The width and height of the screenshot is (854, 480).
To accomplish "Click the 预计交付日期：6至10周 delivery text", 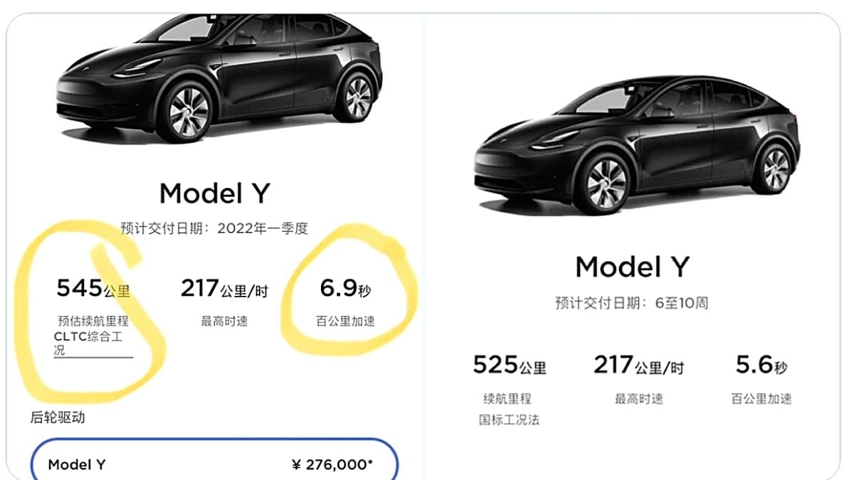I will pyautogui.click(x=632, y=303).
